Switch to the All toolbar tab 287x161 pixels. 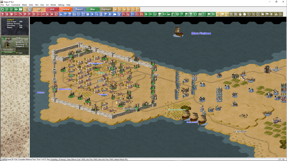[39, 9]
